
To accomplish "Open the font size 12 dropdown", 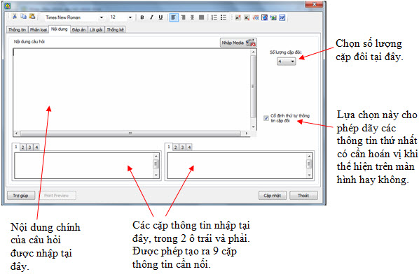I will coord(130,17).
